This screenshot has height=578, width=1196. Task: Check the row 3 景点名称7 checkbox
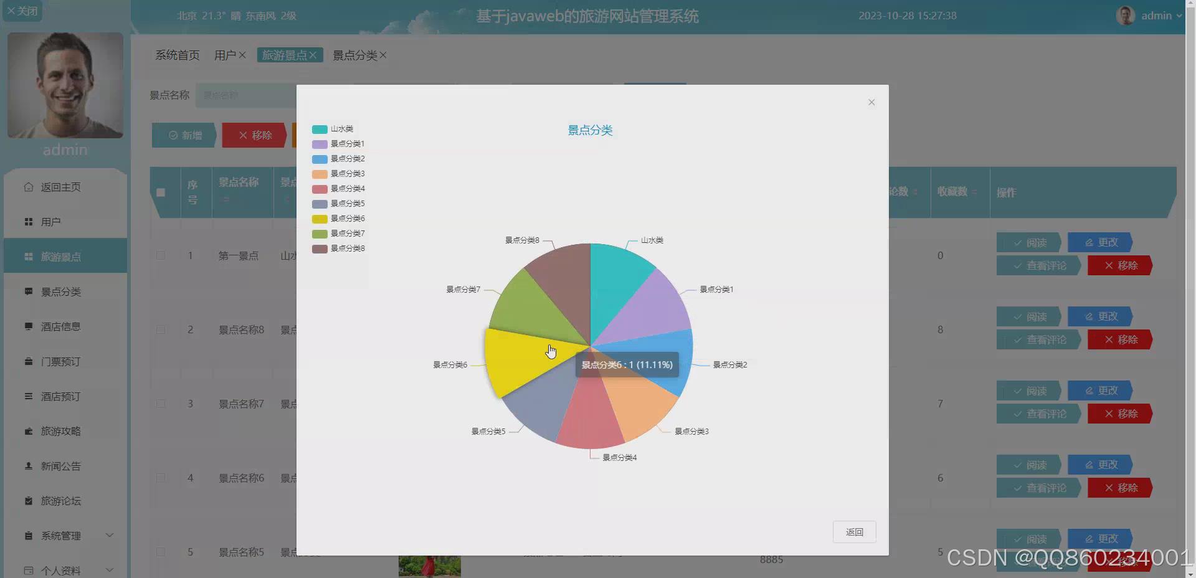coord(161,404)
